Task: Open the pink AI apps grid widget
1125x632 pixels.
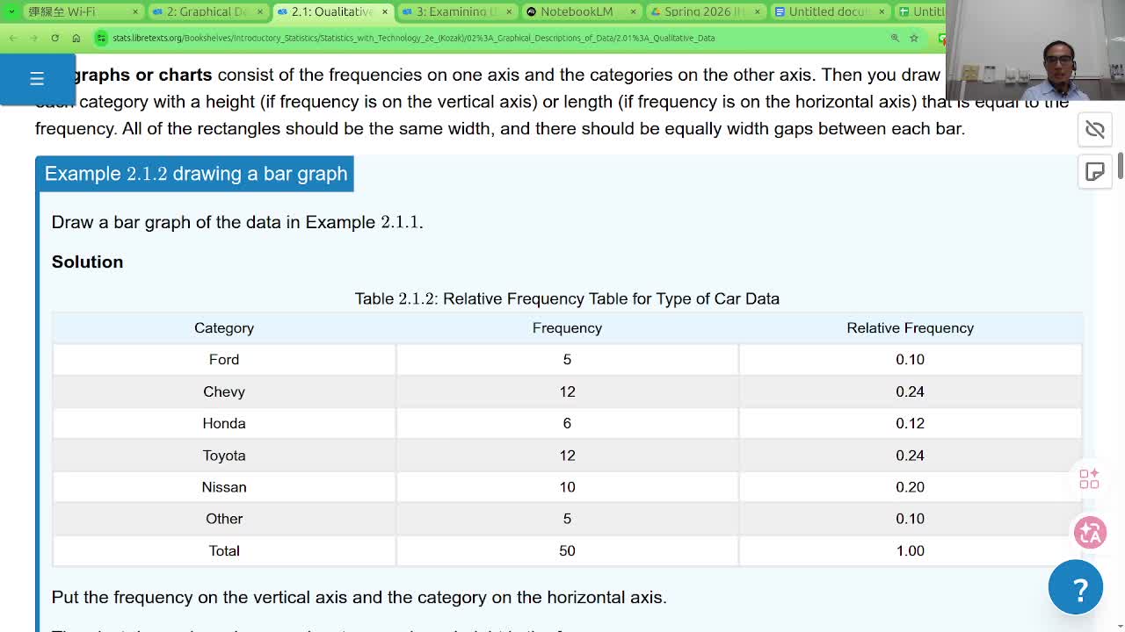Action: (1089, 478)
